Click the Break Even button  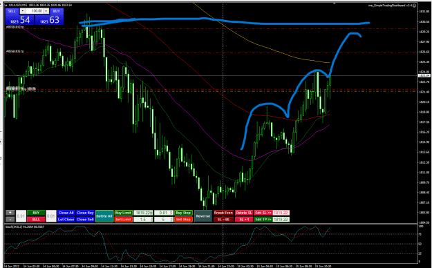pos(223,213)
